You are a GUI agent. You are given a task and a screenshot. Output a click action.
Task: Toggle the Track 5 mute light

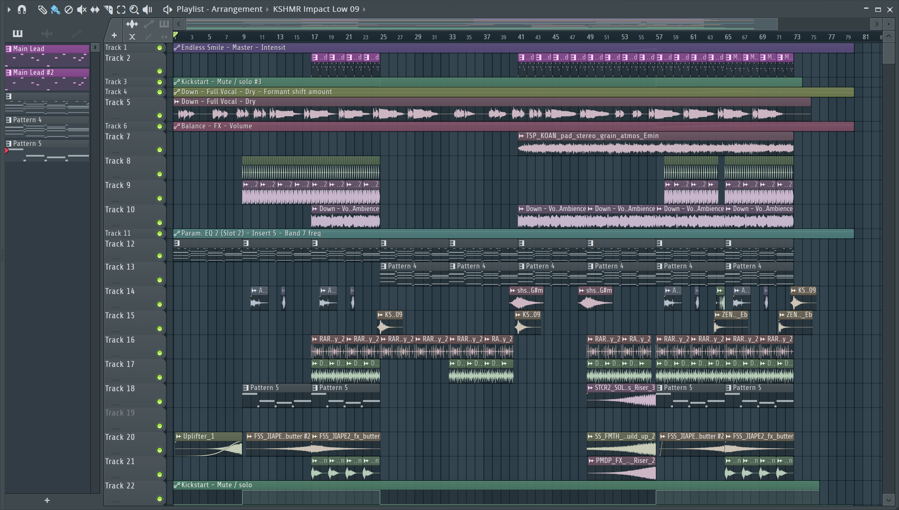point(160,116)
